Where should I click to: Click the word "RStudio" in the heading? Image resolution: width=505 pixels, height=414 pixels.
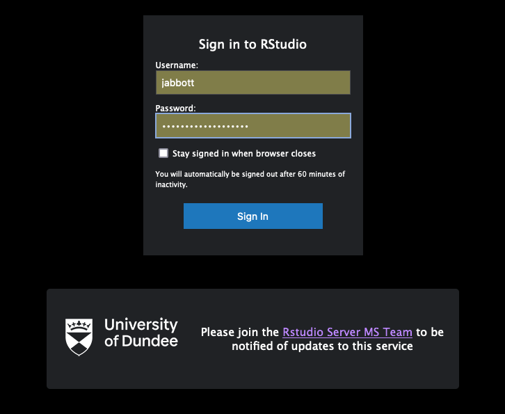tap(283, 45)
